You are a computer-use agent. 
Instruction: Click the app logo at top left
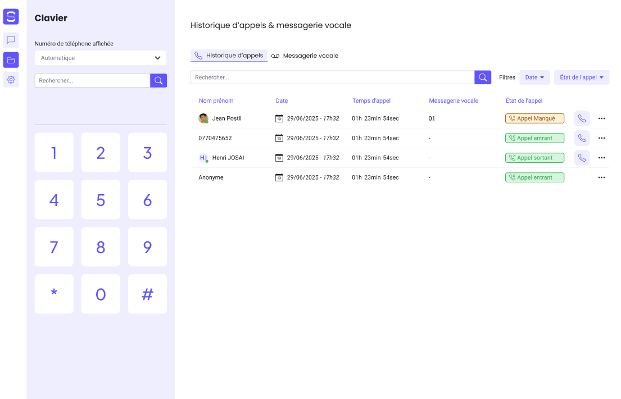click(x=11, y=17)
